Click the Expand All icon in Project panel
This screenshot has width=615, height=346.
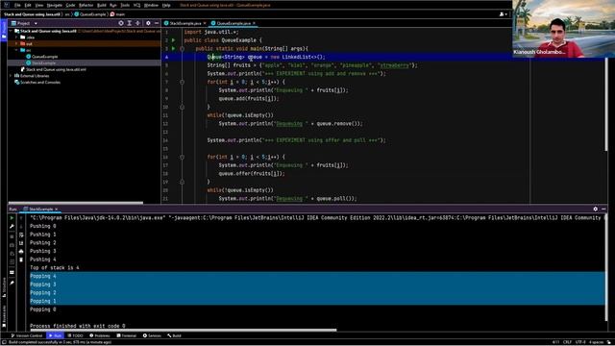tap(129, 23)
